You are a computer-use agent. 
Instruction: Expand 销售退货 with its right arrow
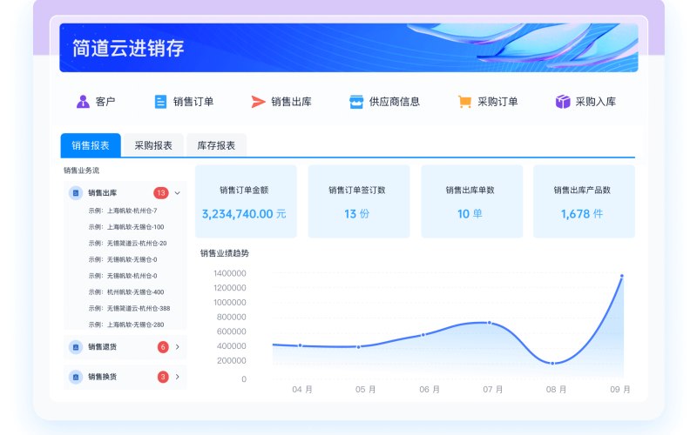click(178, 347)
